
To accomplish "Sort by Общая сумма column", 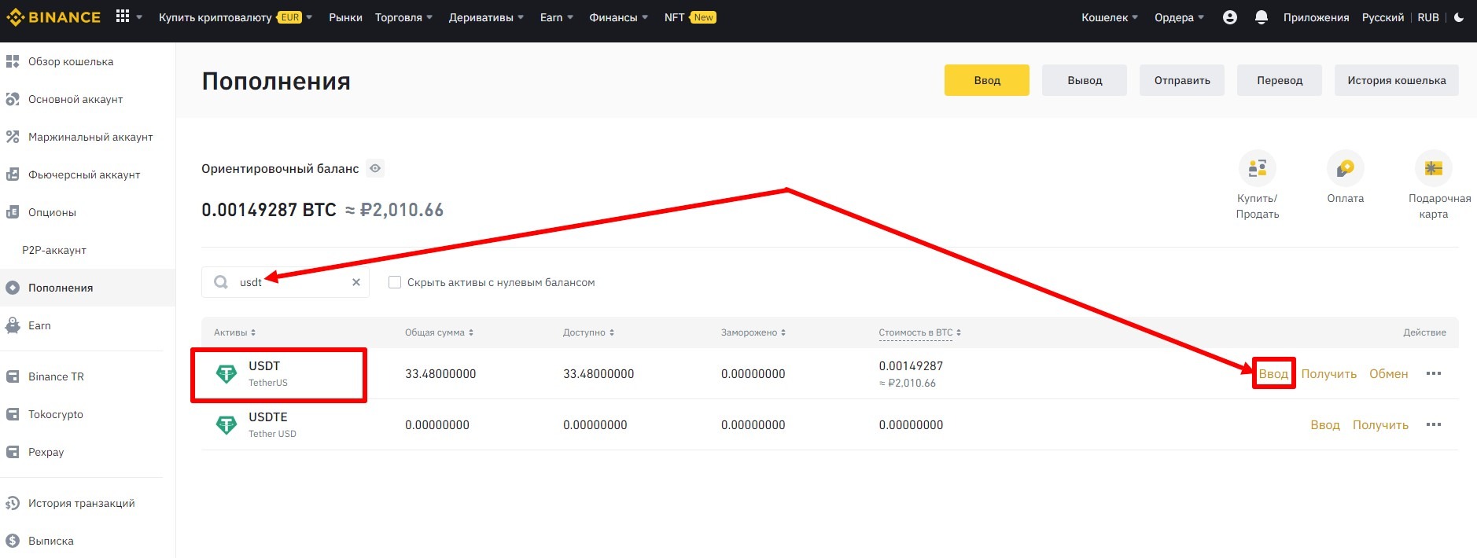I will pos(439,332).
